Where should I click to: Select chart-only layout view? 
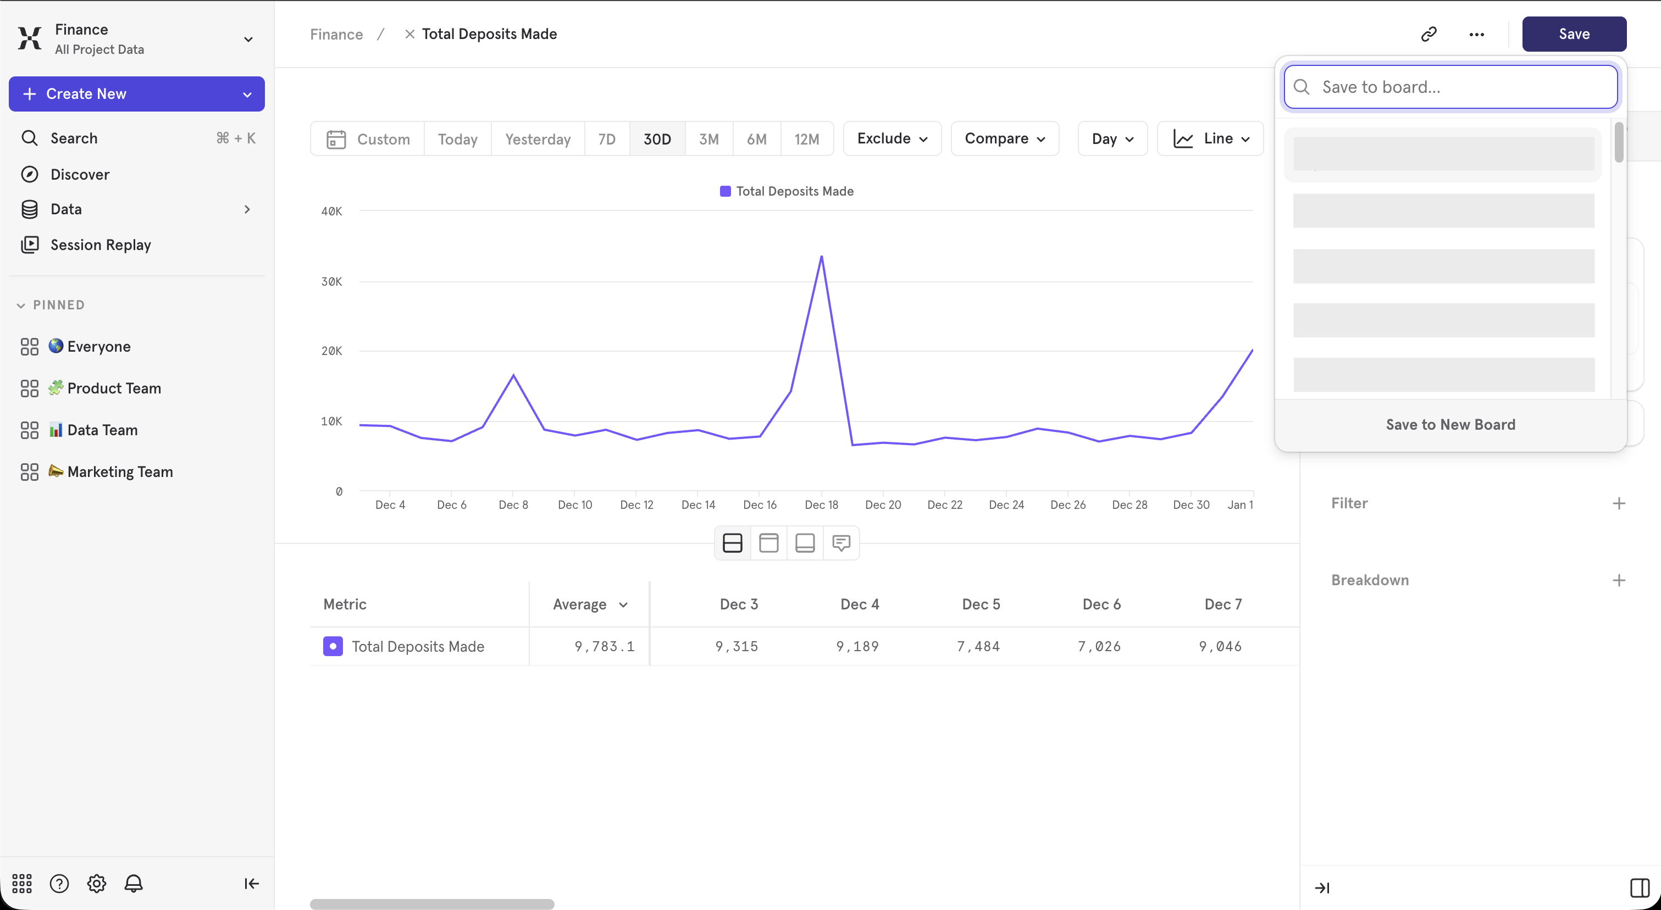click(x=768, y=543)
